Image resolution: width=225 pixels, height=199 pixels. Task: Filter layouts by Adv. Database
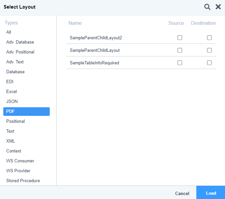tap(20, 42)
